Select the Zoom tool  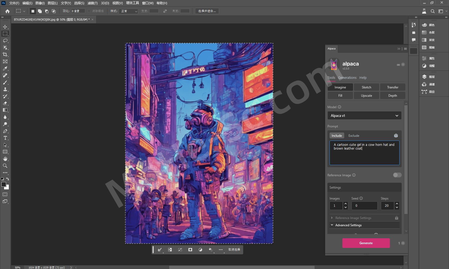[x=5, y=166]
